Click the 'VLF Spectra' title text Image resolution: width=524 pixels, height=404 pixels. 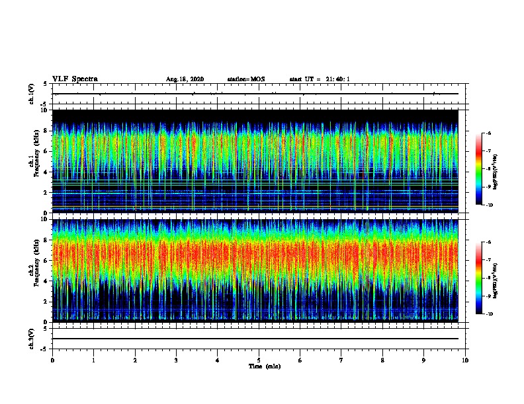(x=75, y=79)
